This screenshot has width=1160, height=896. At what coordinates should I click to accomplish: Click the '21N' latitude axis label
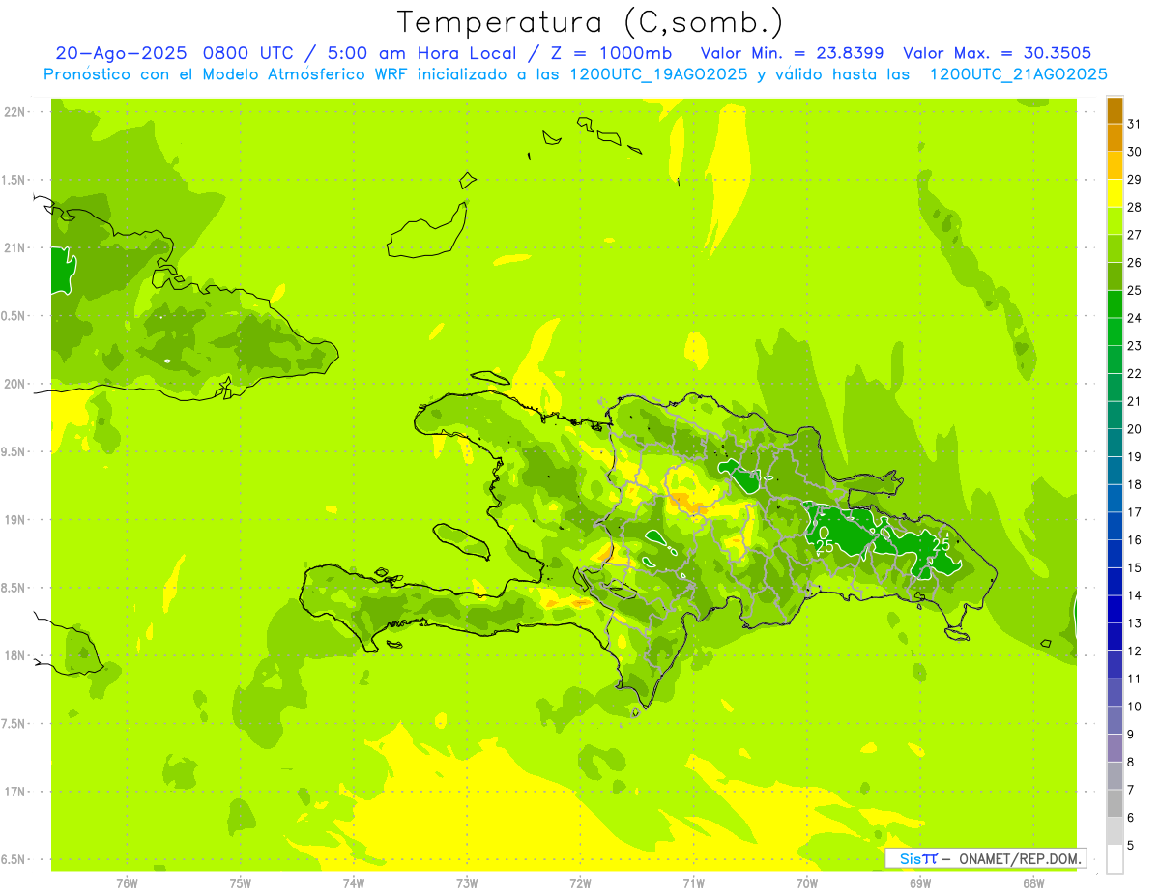coord(14,247)
